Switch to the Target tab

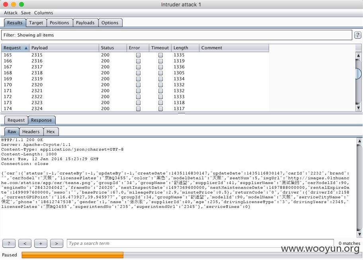[36, 23]
